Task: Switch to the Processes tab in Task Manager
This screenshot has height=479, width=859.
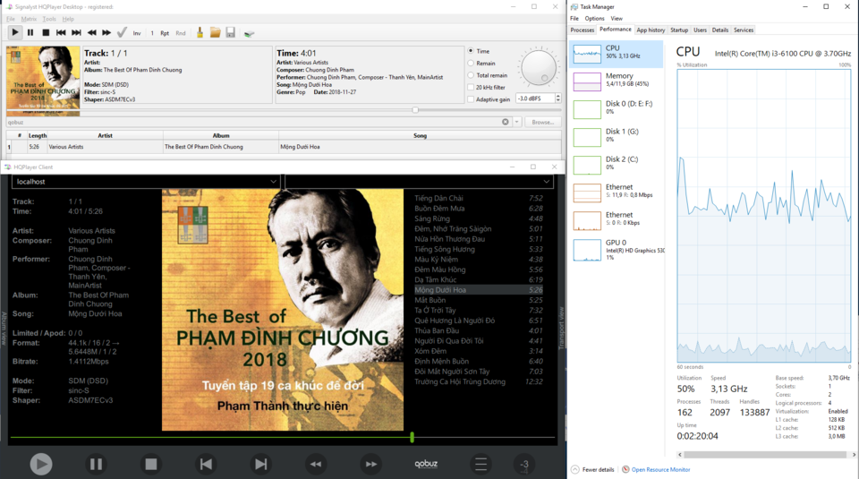Action: coord(582,30)
